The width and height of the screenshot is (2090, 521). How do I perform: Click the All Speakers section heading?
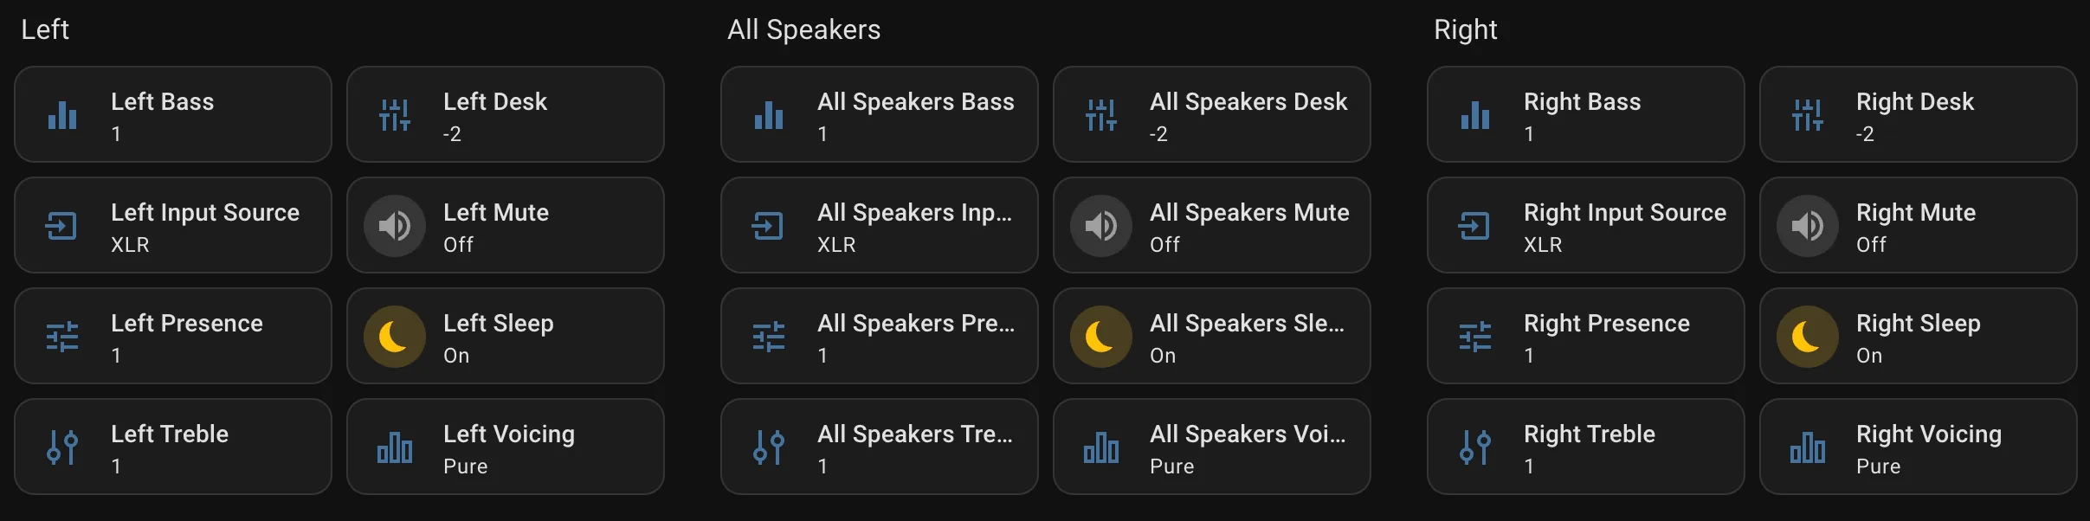coord(803,30)
